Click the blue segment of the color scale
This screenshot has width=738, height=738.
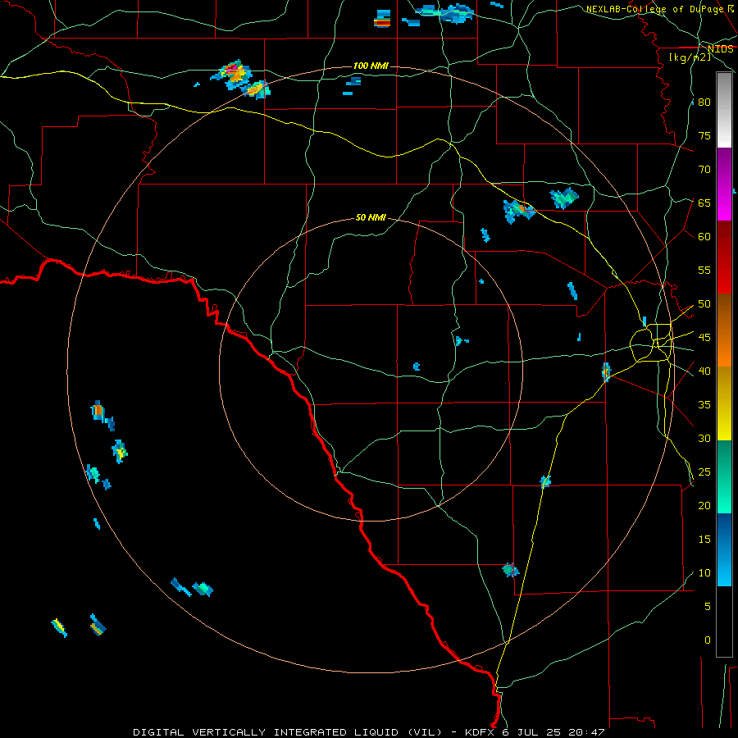pos(724,549)
